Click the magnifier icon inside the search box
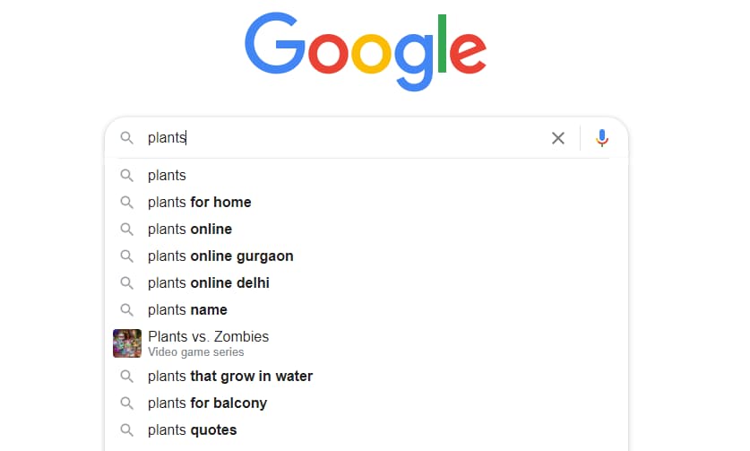The height and width of the screenshot is (451, 750). click(126, 138)
